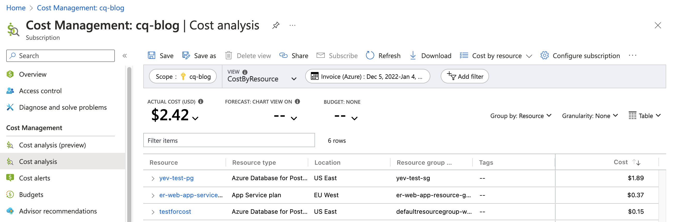The image size is (675, 222).
Task: Open the Group by: Resource dropdown
Action: coord(521,116)
